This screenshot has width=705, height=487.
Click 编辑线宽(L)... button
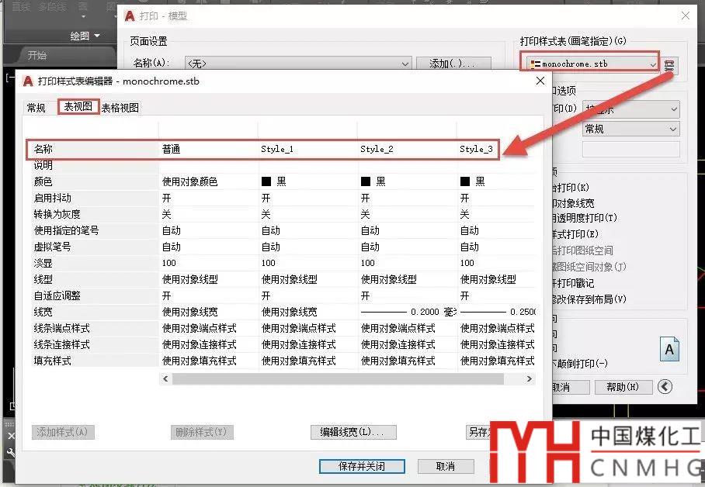(x=353, y=432)
